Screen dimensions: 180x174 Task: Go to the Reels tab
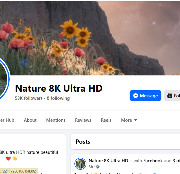[106, 120]
